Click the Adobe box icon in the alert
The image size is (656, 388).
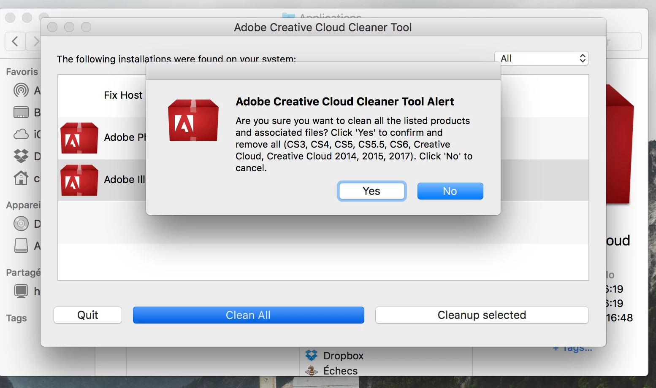point(193,120)
